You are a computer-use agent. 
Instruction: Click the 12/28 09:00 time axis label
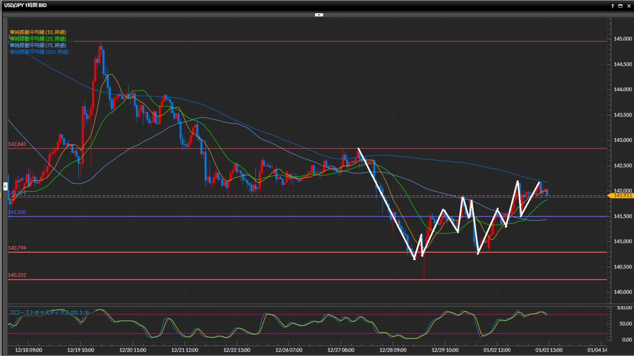pos(393,350)
